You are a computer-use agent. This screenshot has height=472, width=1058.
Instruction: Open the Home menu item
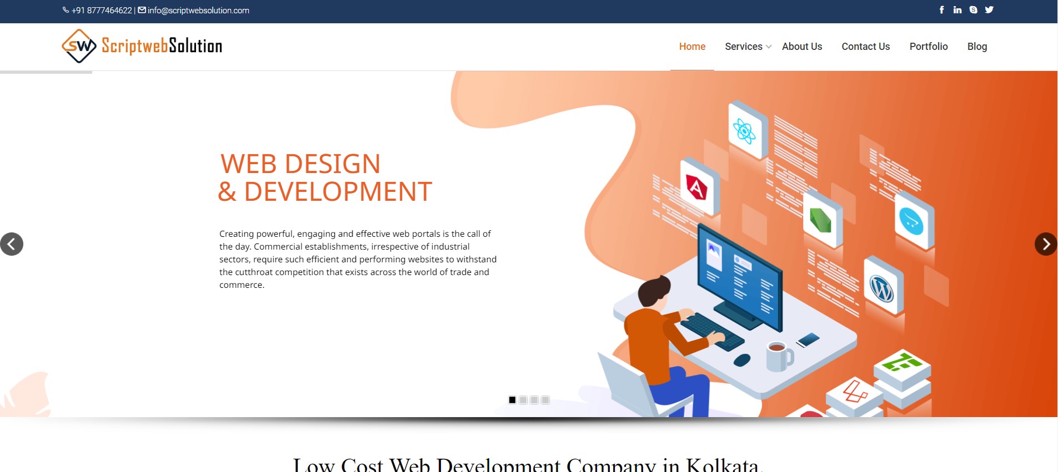[692, 47]
